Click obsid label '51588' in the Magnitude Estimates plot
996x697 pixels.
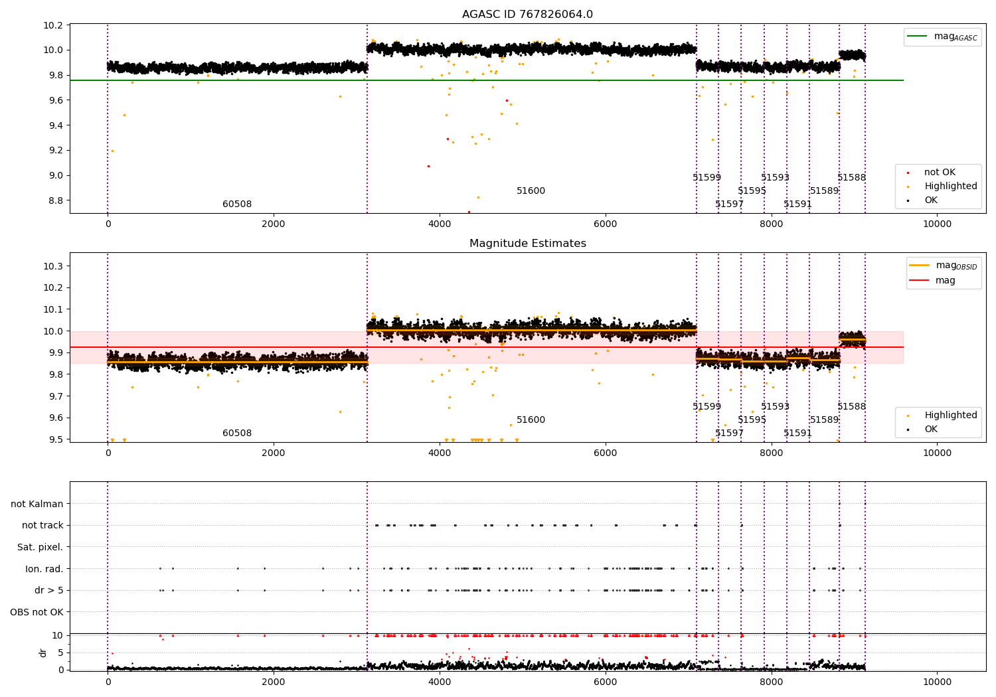pyautogui.click(x=851, y=406)
